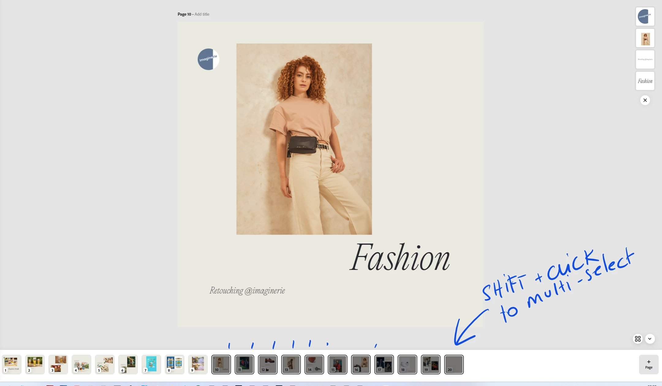Select page 7 thumbnail with blue poster
The image size is (662, 386).
[151, 364]
